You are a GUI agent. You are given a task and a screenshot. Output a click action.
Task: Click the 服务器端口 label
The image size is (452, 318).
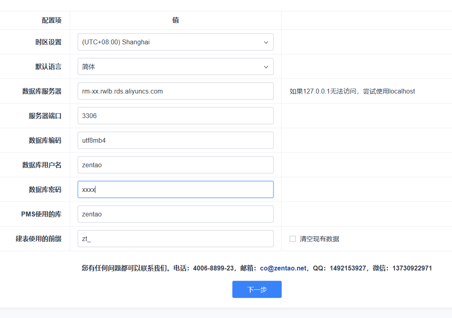45,116
